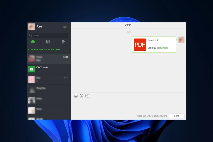The width and height of the screenshot is (213, 142).
Task: Open the send-file folder icon above the input
Action: (x=87, y=96)
